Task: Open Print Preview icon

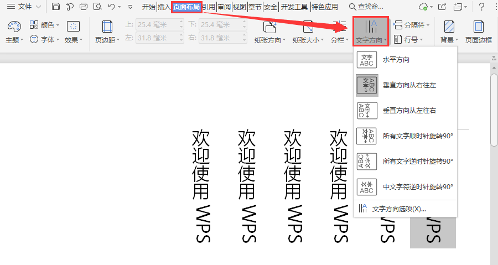Action: [x=97, y=7]
